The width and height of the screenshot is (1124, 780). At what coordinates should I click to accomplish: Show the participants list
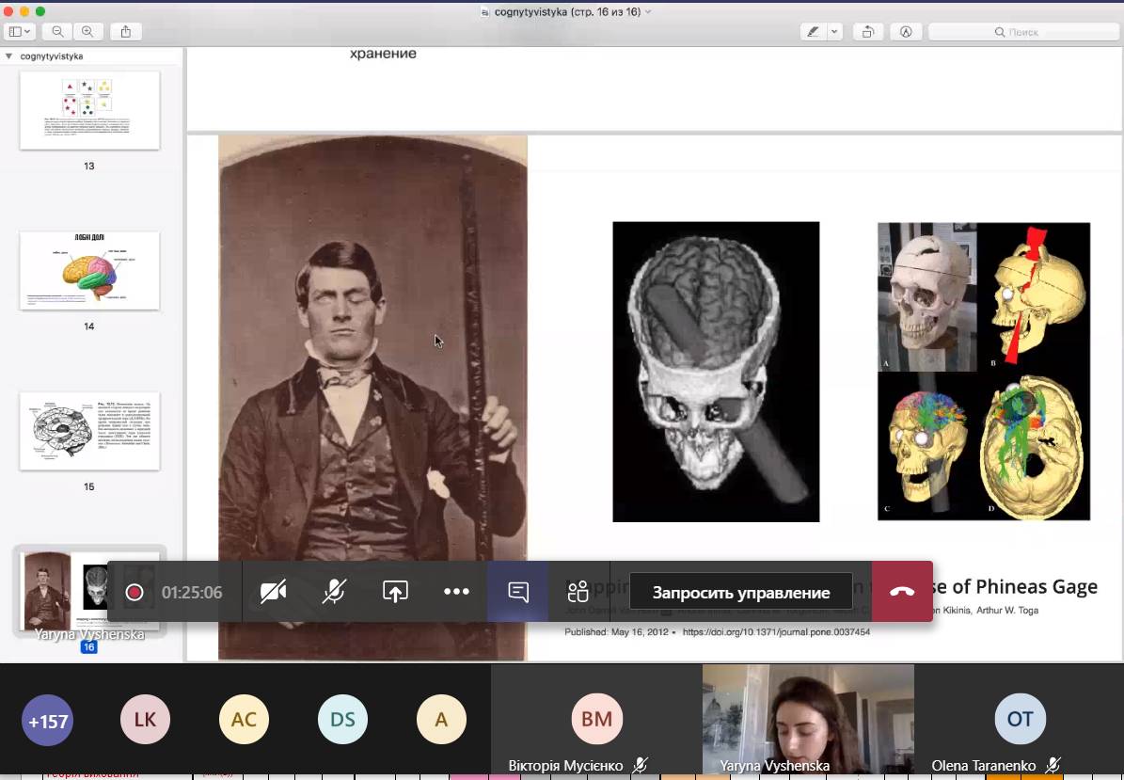pyautogui.click(x=578, y=592)
